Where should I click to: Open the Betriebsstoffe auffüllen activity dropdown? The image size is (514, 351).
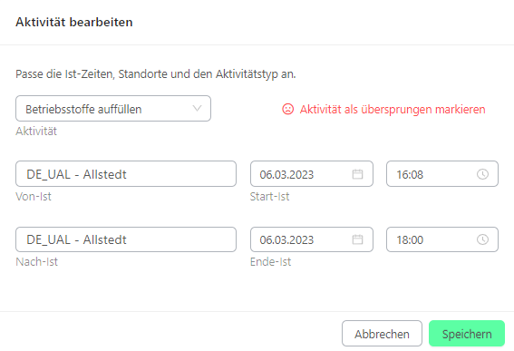point(113,109)
